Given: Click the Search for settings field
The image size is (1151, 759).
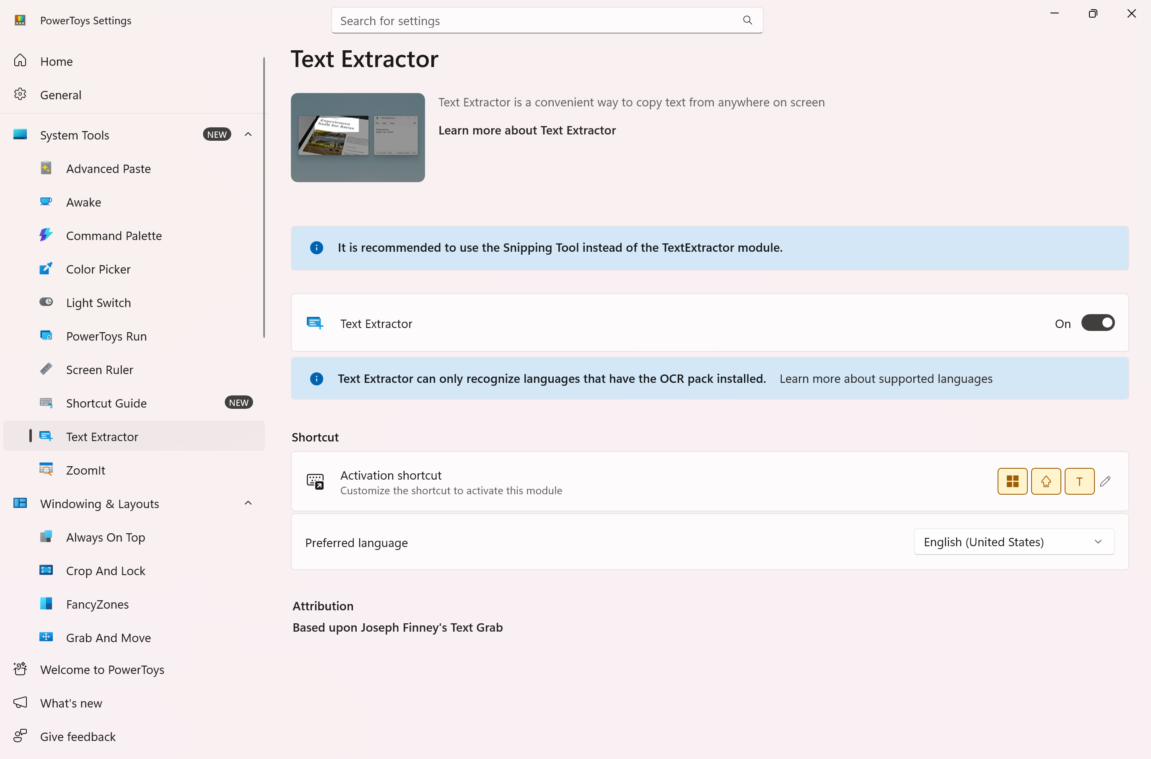Looking at the screenshot, I should 547,21.
